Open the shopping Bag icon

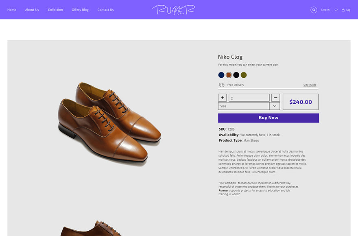[346, 10]
